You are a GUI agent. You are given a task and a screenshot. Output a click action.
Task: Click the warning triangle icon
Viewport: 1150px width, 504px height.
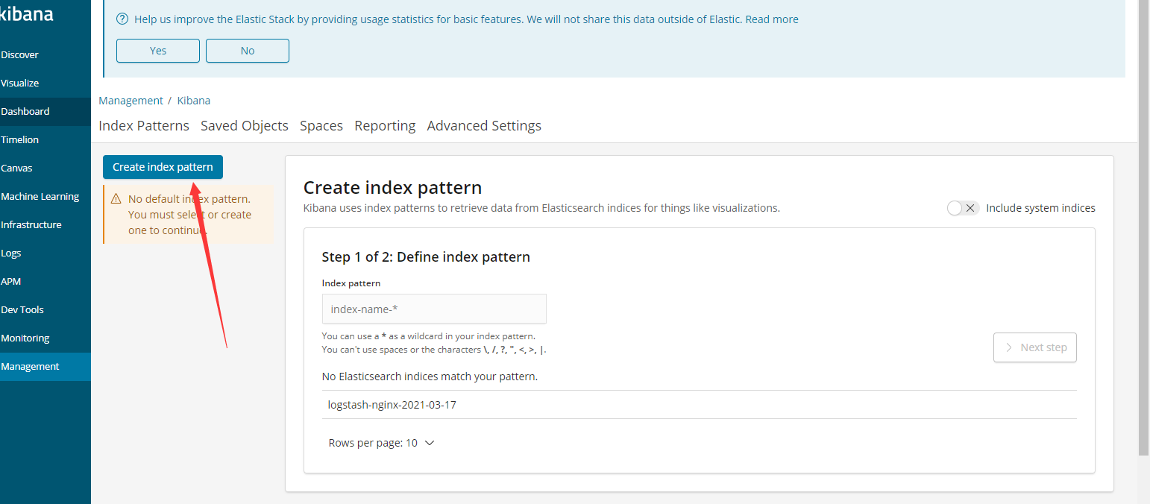coord(116,199)
